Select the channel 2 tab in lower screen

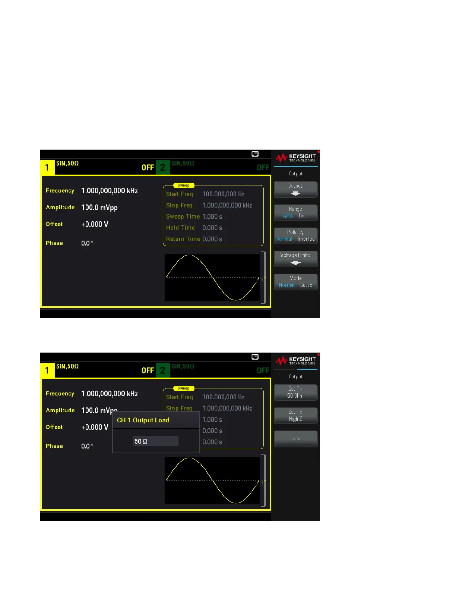pos(163,370)
